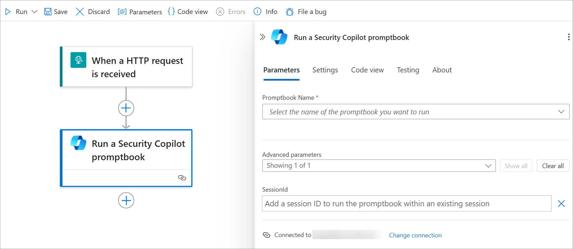573x249 pixels.
Task: Add an action between trigger and promptbook
Action: coord(126,108)
